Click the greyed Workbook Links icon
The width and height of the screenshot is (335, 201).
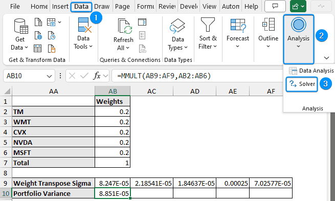143,49
